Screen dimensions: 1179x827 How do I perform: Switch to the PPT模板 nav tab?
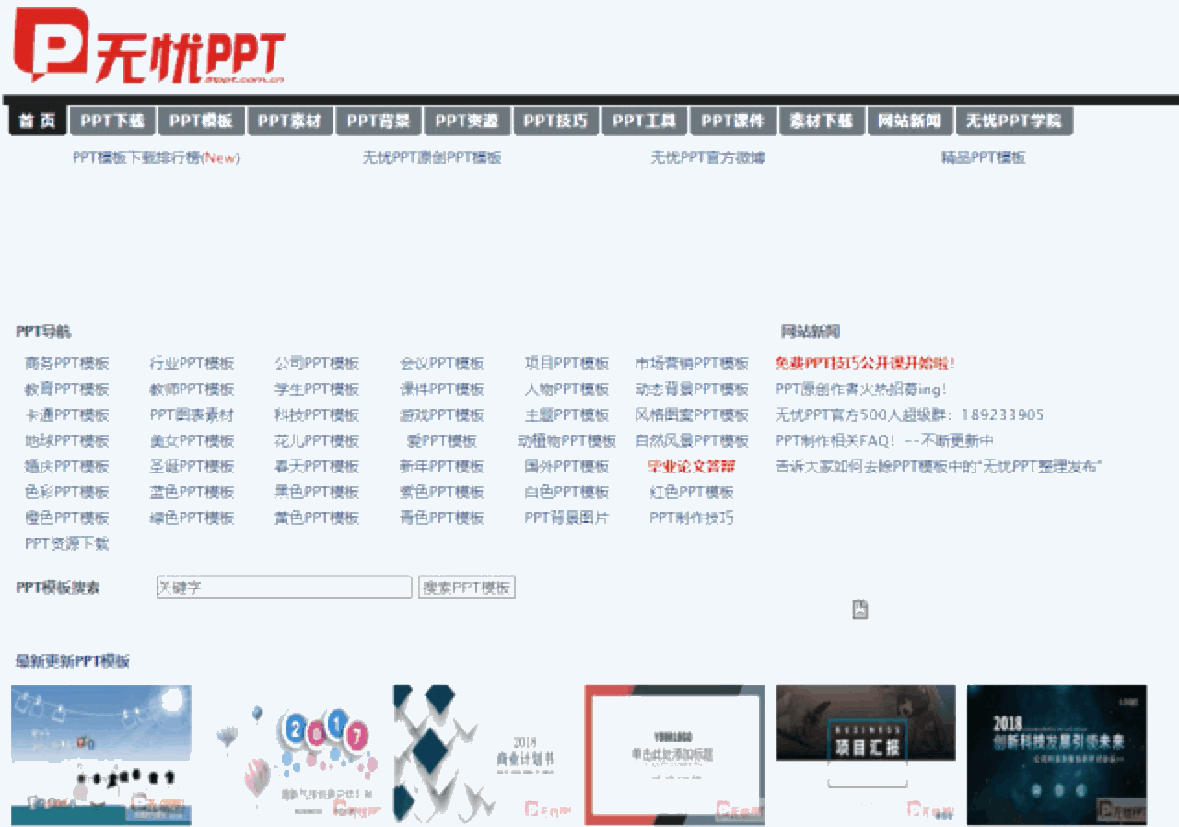[201, 121]
